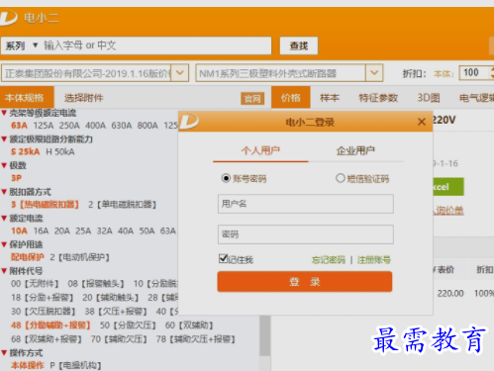The height and width of the screenshot is (371, 494).
Task: Click the 官网 button
Action: (252, 99)
